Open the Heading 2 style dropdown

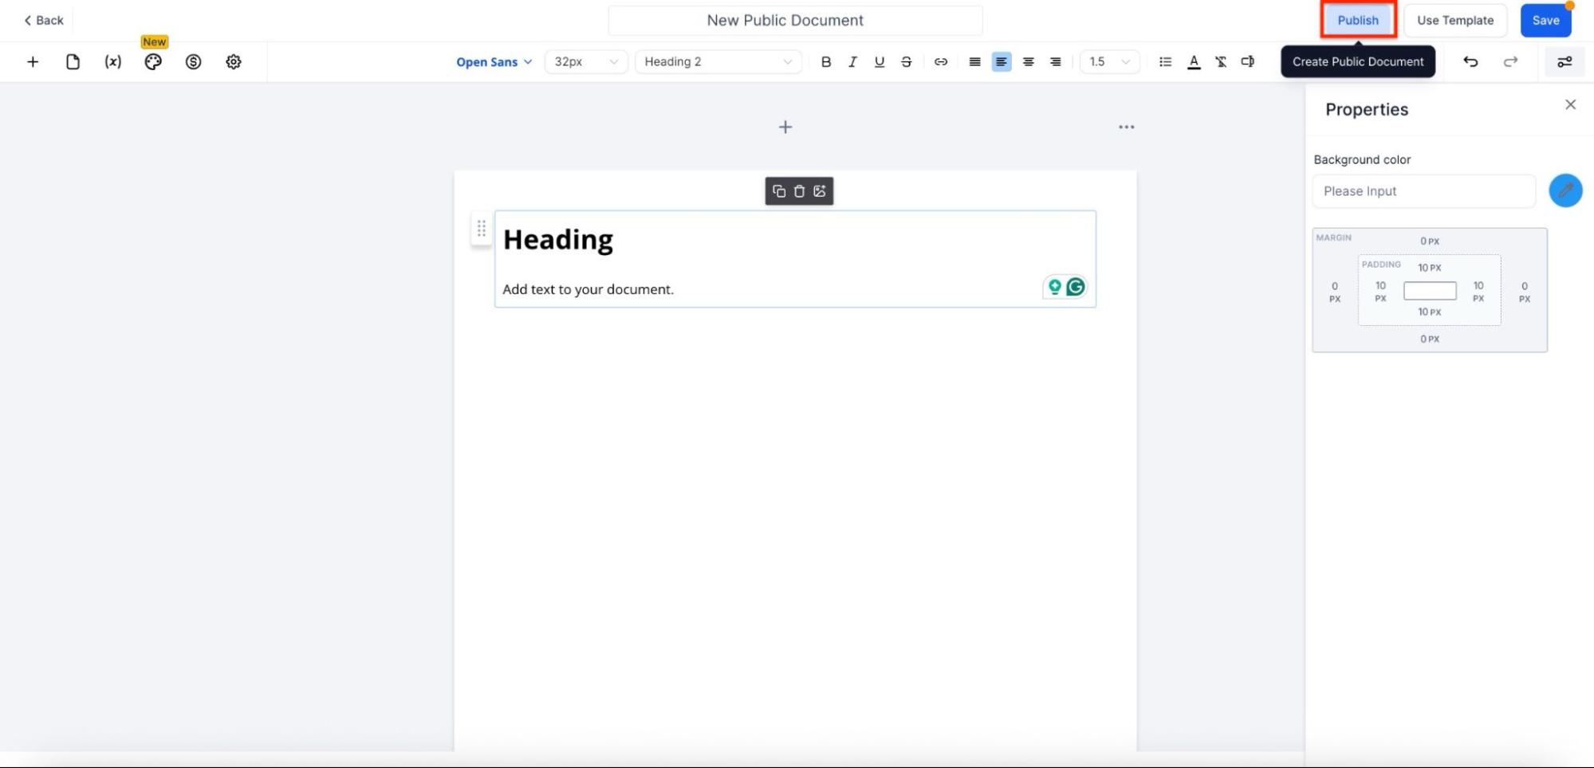pyautogui.click(x=718, y=62)
